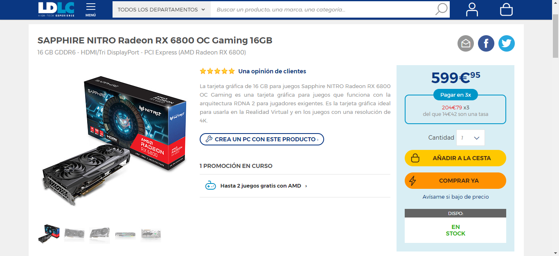Select the Pagar en 3x tab

[455, 95]
